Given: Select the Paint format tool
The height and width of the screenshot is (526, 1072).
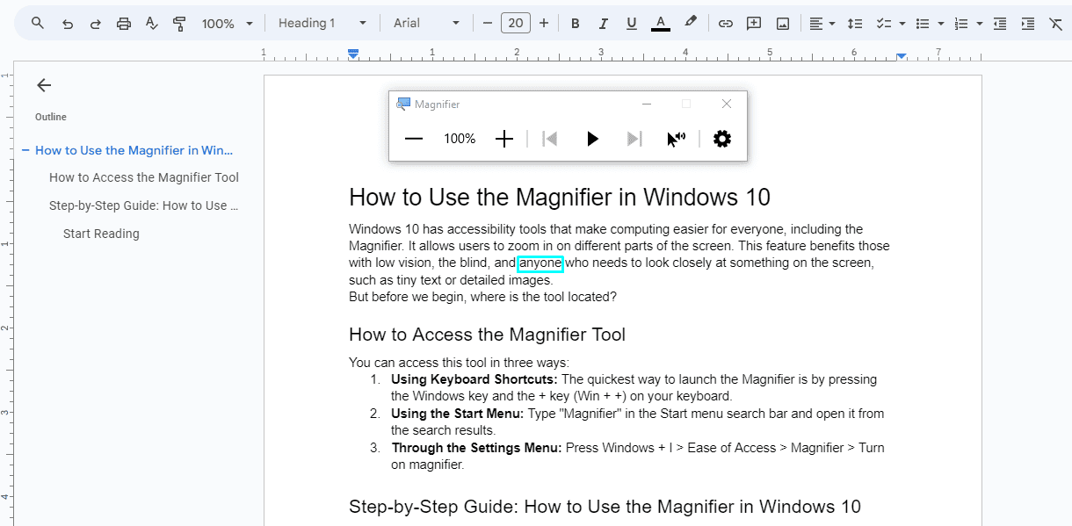Looking at the screenshot, I should 179,24.
